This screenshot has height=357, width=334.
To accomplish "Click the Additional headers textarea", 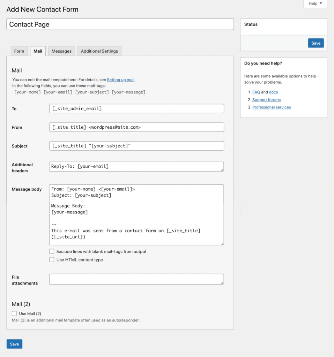I will [x=136, y=167].
